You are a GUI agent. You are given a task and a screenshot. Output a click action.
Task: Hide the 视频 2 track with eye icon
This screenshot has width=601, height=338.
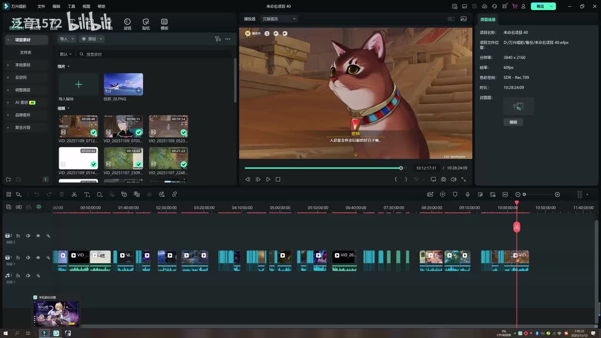tap(38, 236)
